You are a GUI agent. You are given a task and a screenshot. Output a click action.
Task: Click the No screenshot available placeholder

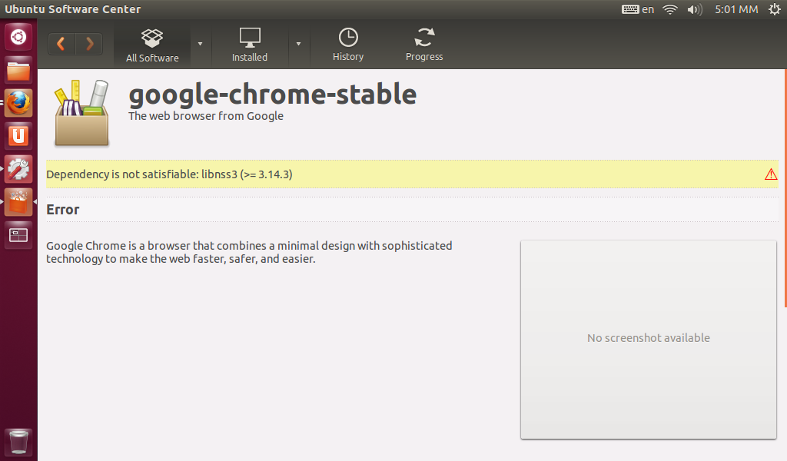649,339
